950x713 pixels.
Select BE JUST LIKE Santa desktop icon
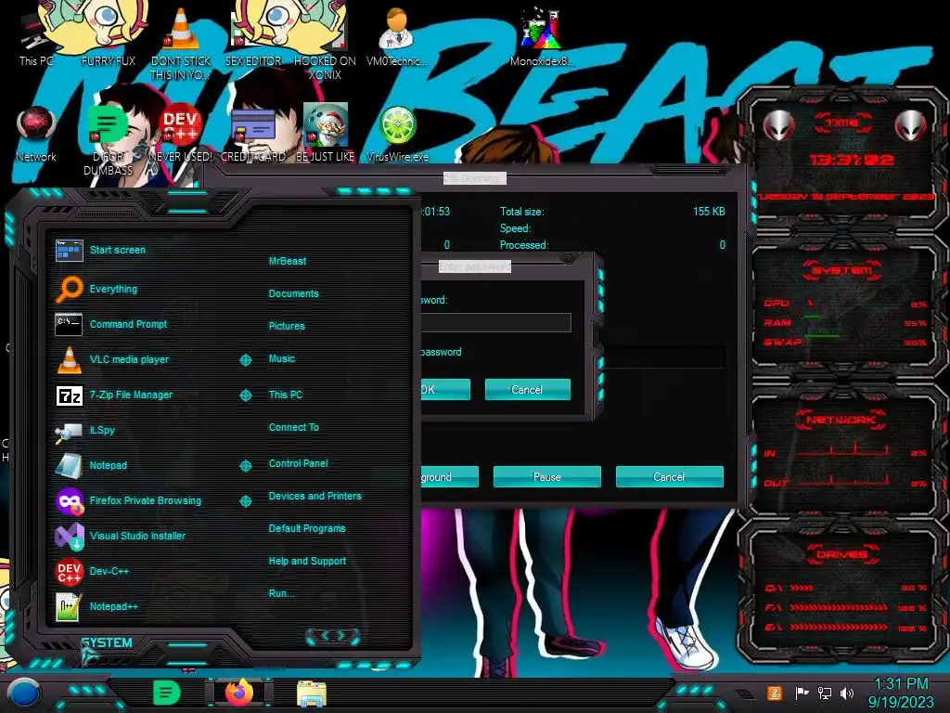coord(325,135)
